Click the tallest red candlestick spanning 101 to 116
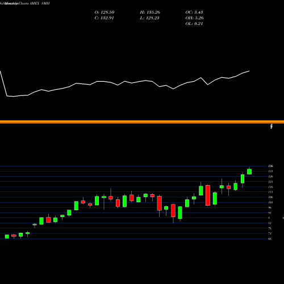 pyautogui.click(x=208, y=195)
